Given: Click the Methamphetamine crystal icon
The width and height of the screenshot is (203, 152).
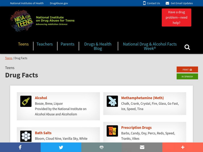Looking at the screenshot, I should tap(112, 101).
